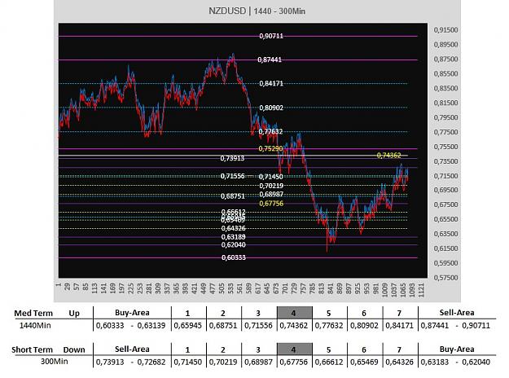Click the 0,64326 level label on the chart
The image size is (509, 378).
pos(234,228)
